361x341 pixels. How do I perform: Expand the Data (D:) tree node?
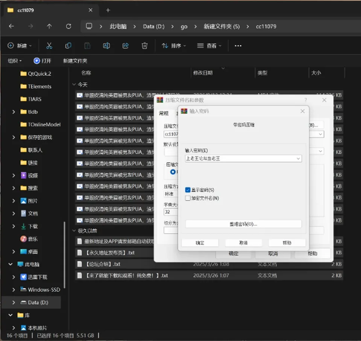click(x=14, y=302)
